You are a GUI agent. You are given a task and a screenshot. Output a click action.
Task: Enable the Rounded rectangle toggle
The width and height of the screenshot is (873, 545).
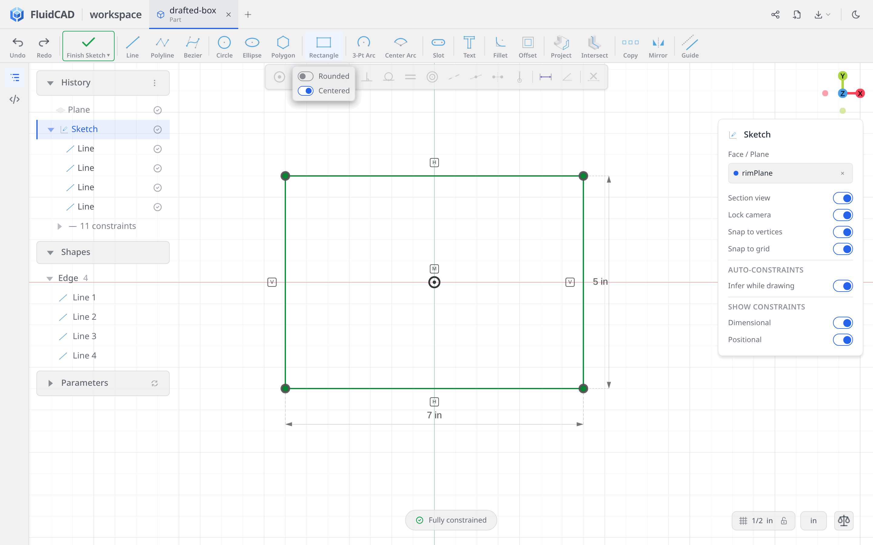tap(305, 76)
